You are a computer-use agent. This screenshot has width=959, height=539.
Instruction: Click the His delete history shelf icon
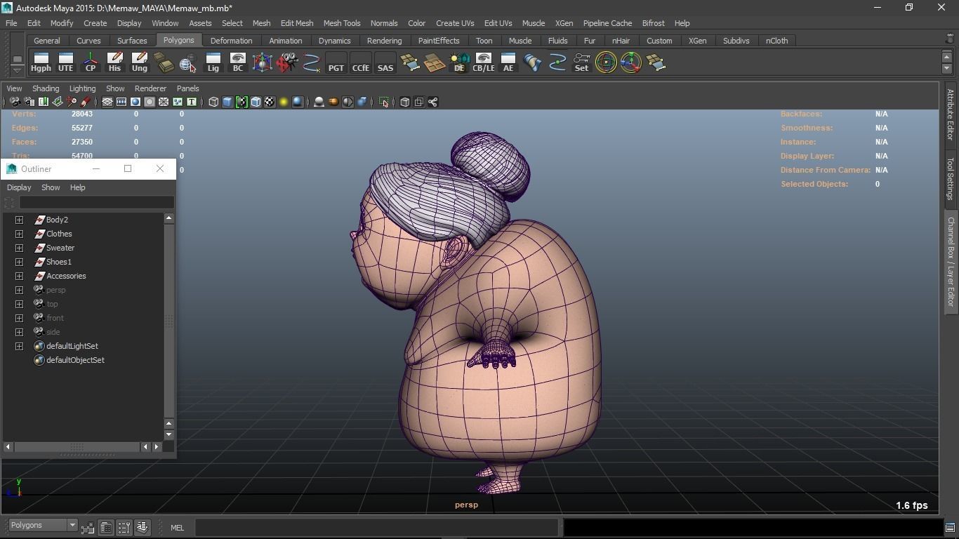[114, 62]
